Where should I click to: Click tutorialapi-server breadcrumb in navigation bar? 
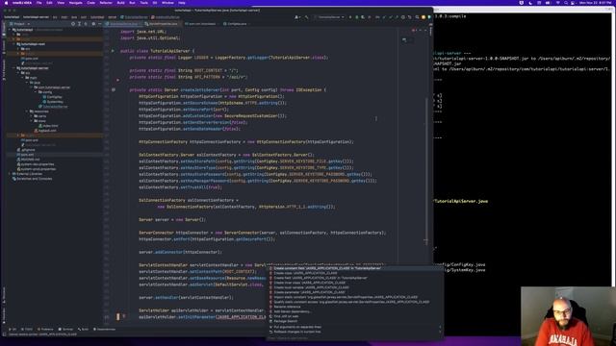pyautogui.click(x=36, y=17)
